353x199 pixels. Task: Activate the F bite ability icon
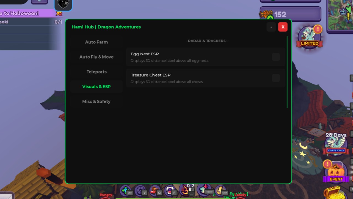tap(170, 191)
